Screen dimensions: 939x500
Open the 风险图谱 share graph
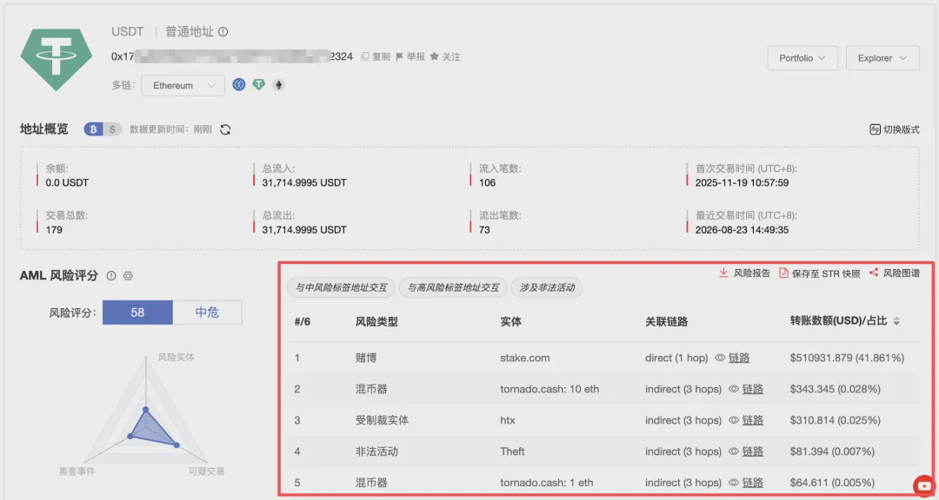tap(894, 273)
